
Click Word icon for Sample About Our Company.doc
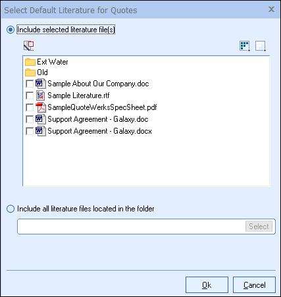[41, 84]
